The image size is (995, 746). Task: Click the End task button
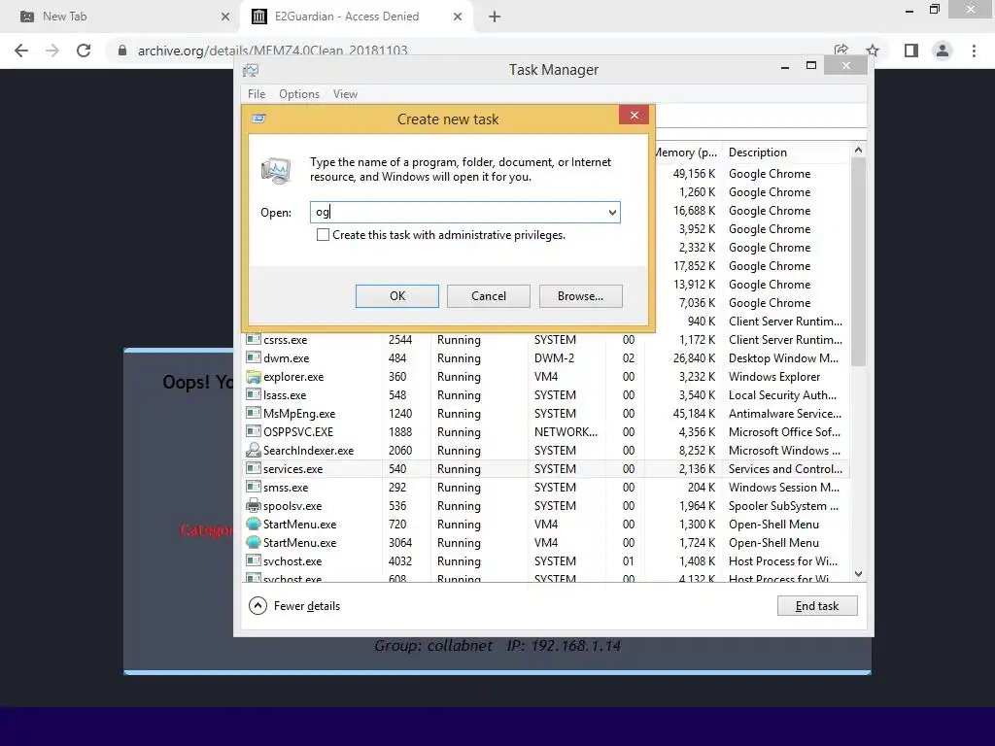[817, 606]
